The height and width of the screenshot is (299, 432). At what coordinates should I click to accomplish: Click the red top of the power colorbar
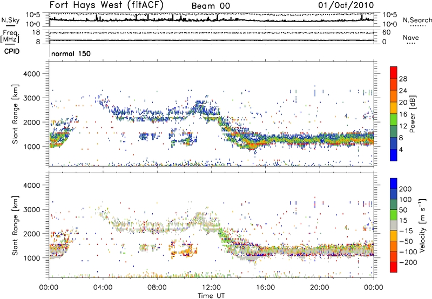tap(394, 71)
